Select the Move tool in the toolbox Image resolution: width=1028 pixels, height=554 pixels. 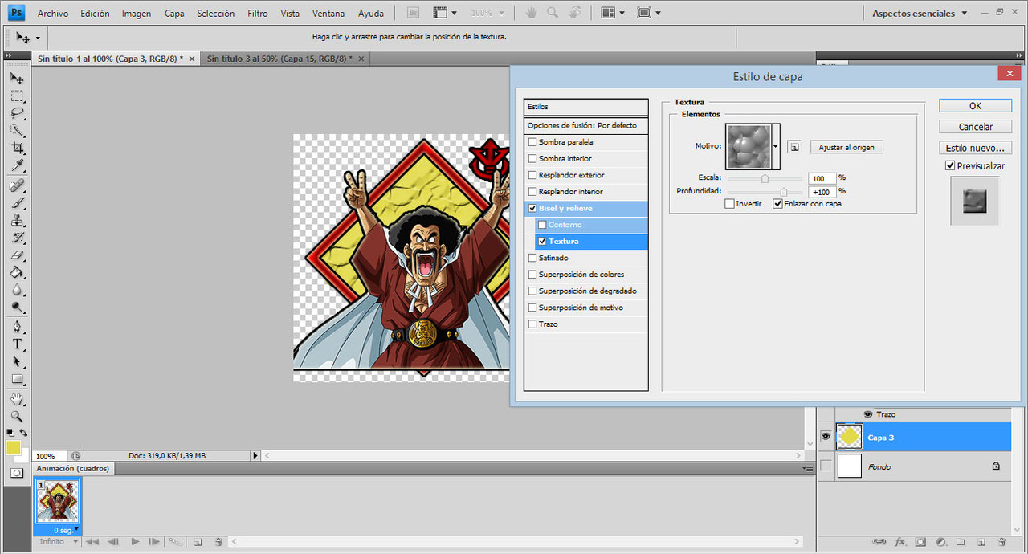click(x=17, y=79)
